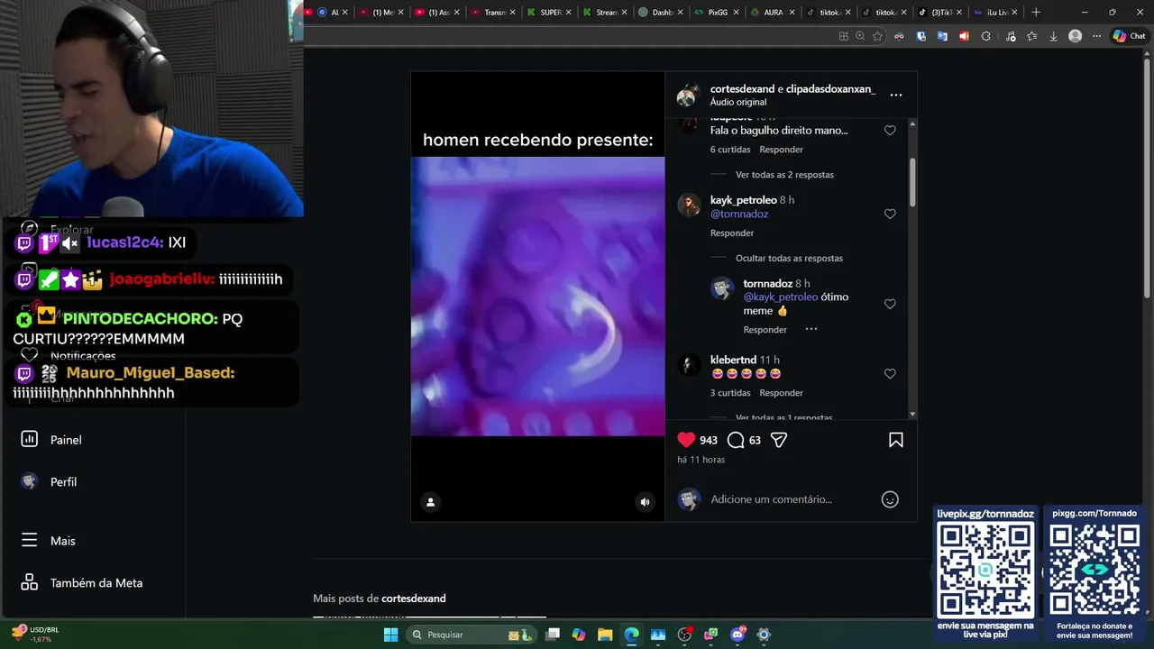Image resolution: width=1154 pixels, height=649 pixels.
Task: Open Edge extensions puzzle icon
Action: click(x=985, y=36)
